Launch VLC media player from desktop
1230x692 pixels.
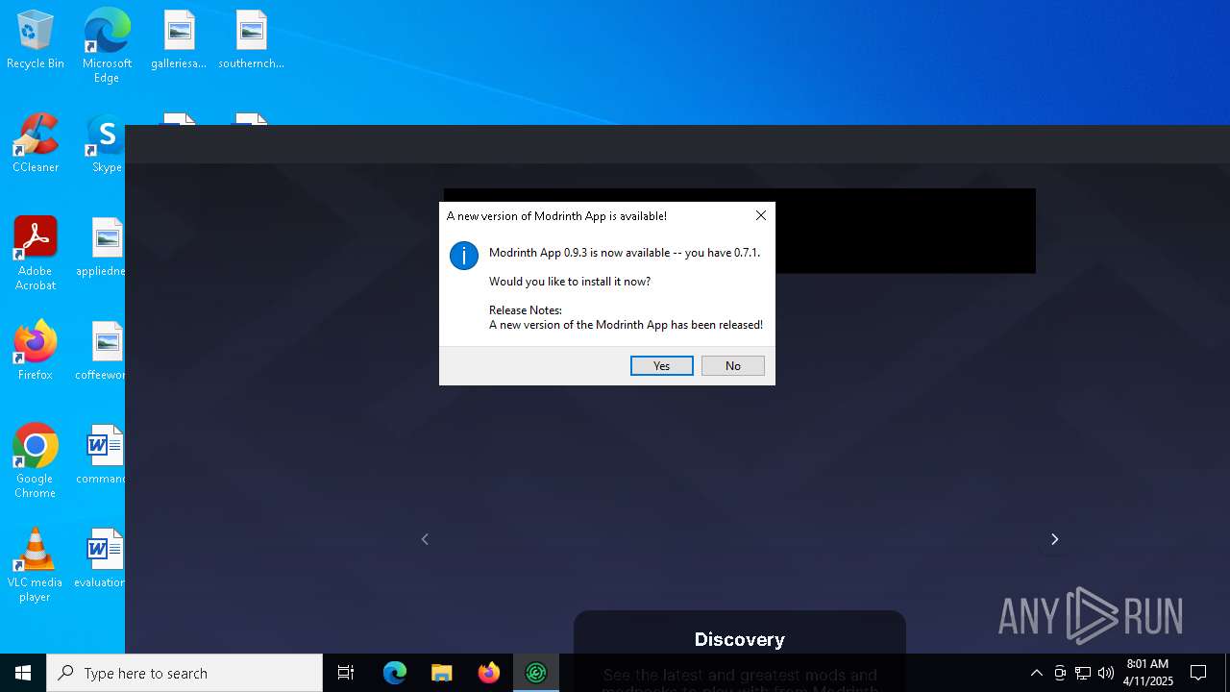point(36,565)
